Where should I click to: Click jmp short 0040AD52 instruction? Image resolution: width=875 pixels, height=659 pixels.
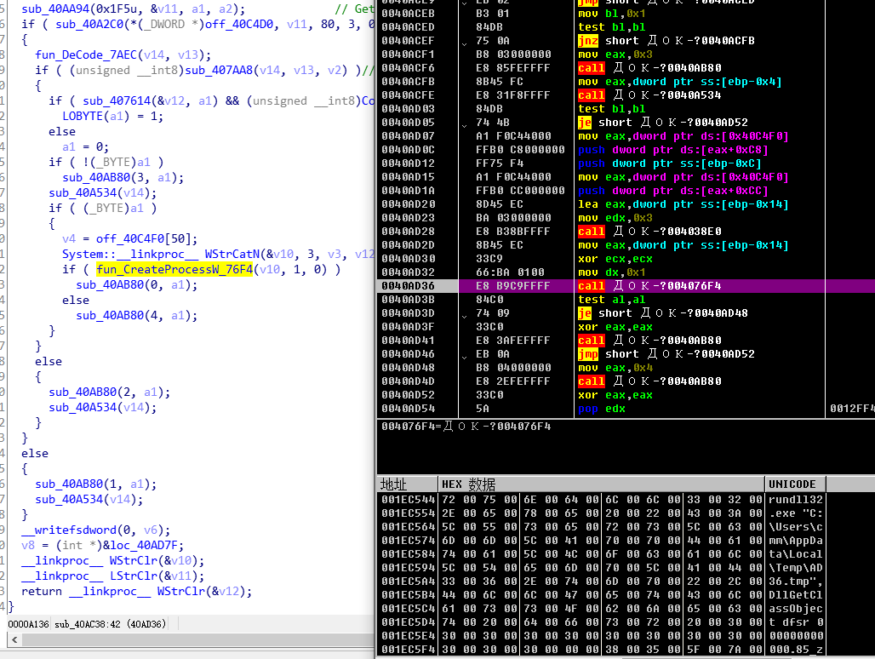[x=666, y=354]
